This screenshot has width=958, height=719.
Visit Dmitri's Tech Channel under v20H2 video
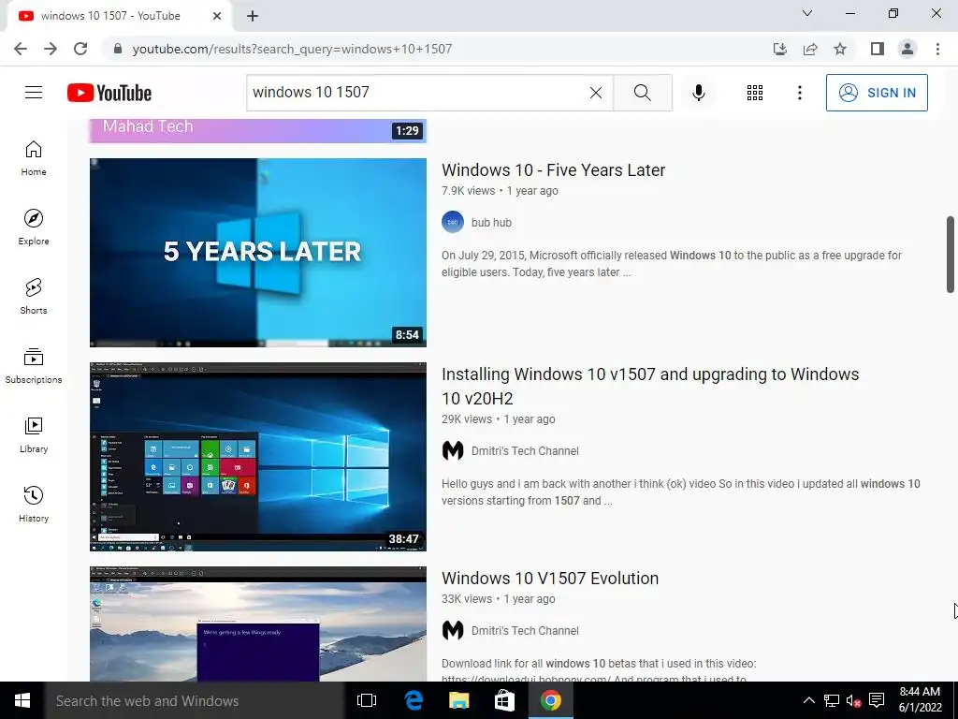click(x=525, y=451)
